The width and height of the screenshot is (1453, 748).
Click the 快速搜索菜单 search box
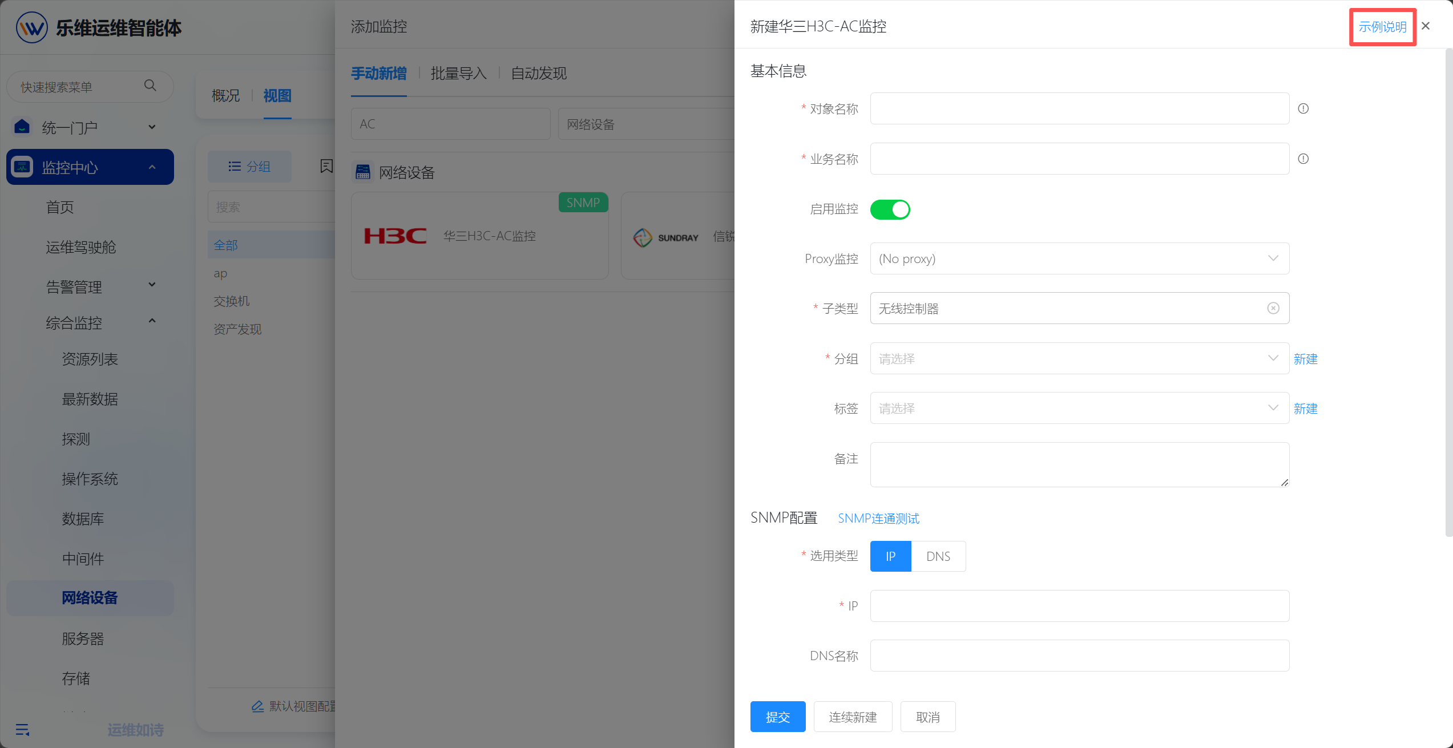click(90, 86)
